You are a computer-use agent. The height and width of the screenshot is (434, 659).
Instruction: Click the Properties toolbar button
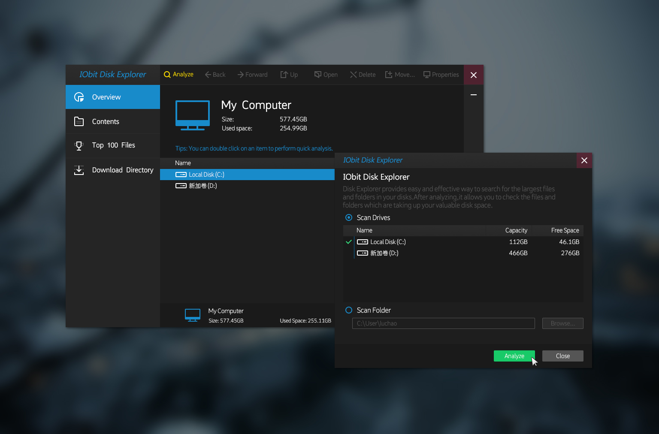click(441, 75)
